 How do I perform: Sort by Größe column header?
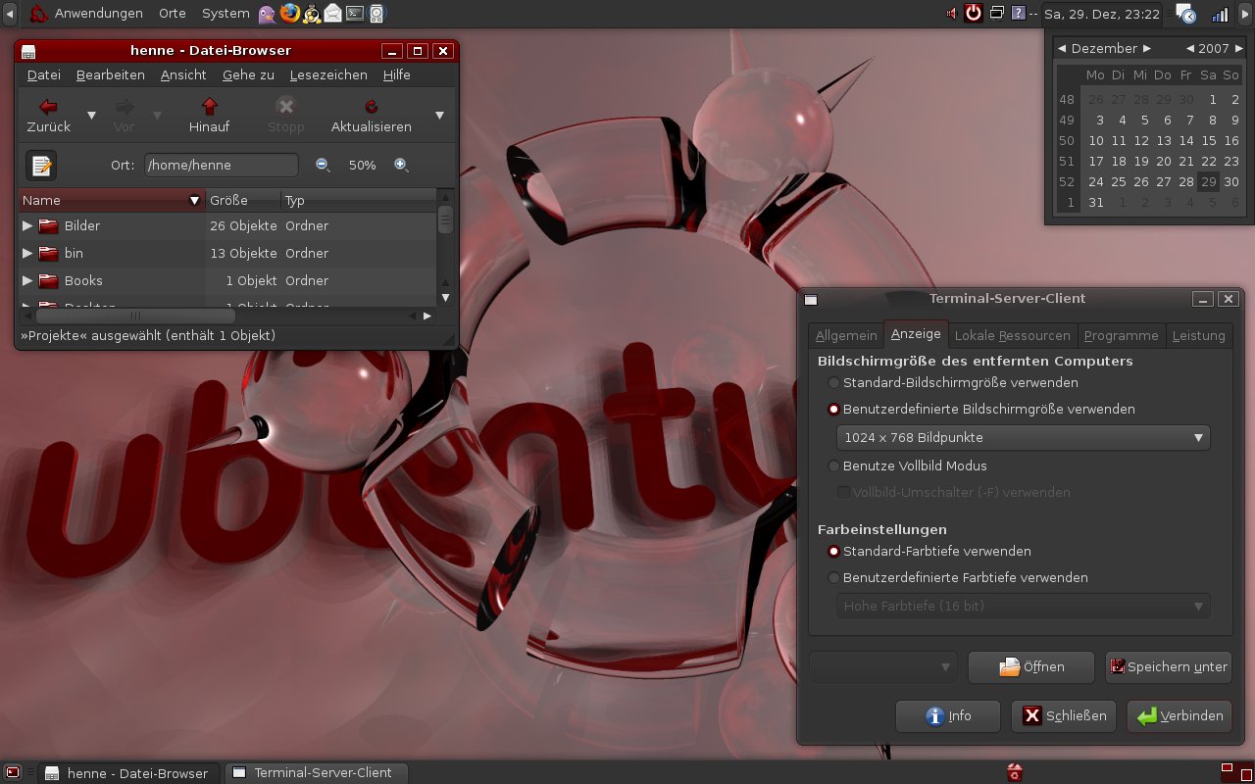[243, 200]
